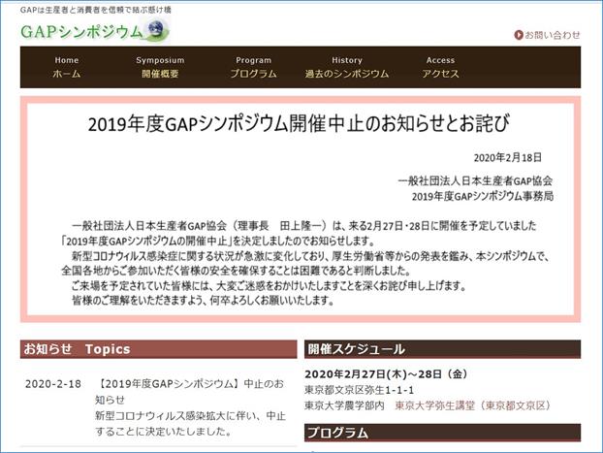Click the paragraph starting 新型コロナウィルス感染症に関する状況
Image resolution: width=603 pixels, height=453 pixels.
pos(306,263)
